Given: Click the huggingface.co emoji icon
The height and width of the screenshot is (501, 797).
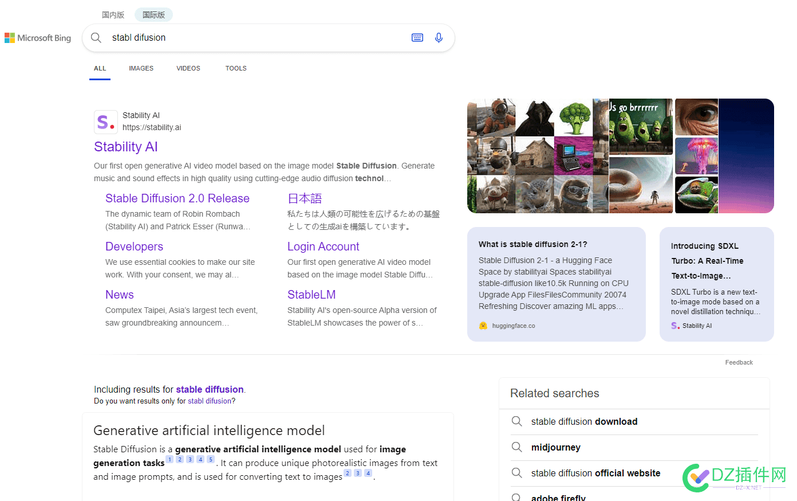Looking at the screenshot, I should (x=483, y=326).
